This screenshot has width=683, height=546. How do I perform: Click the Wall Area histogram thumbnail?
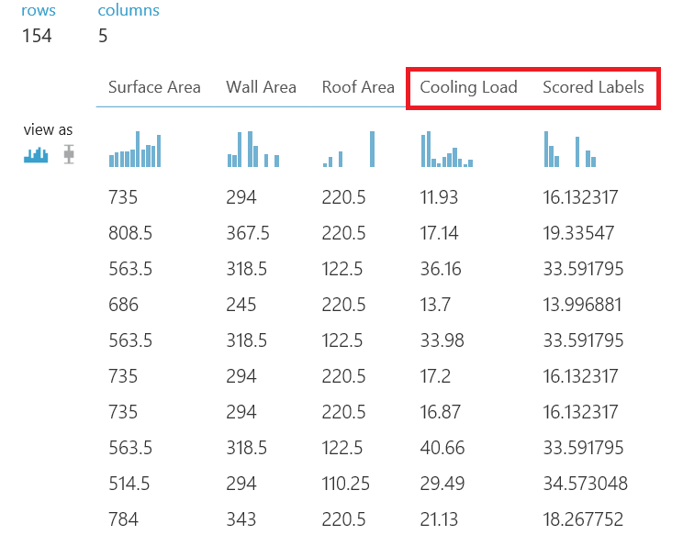(x=253, y=150)
